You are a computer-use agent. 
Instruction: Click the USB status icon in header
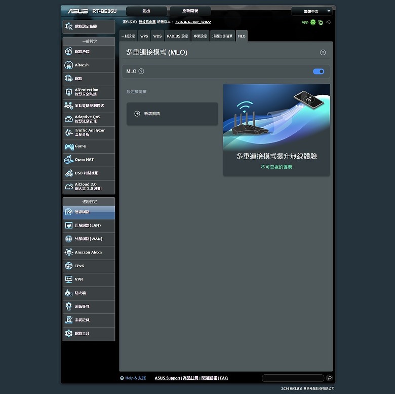(x=329, y=22)
